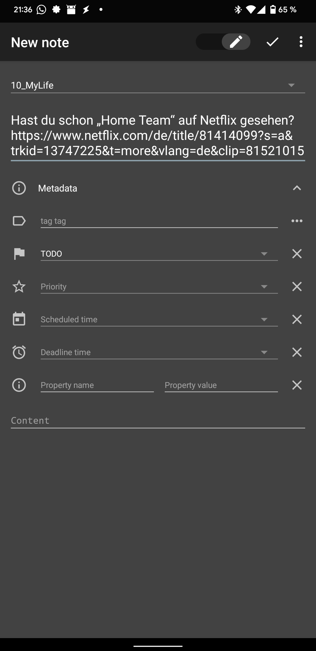The width and height of the screenshot is (316, 651).
Task: Save note with the checkmark icon
Action: (272, 42)
